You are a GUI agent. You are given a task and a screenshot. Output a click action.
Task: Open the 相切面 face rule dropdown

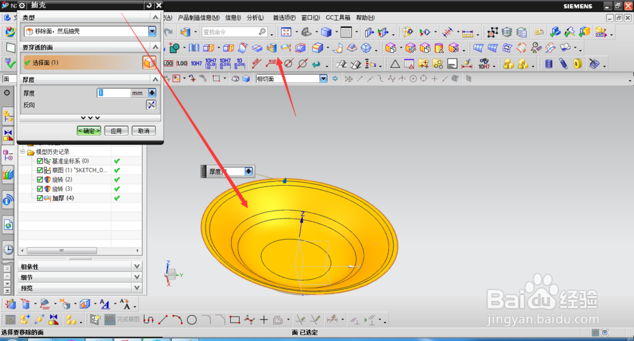pos(323,79)
